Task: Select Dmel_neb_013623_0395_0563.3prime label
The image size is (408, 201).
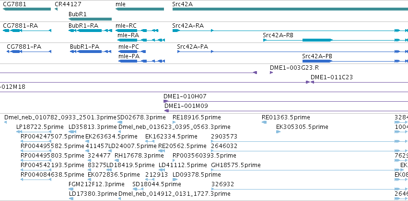Action: [x=175, y=127]
